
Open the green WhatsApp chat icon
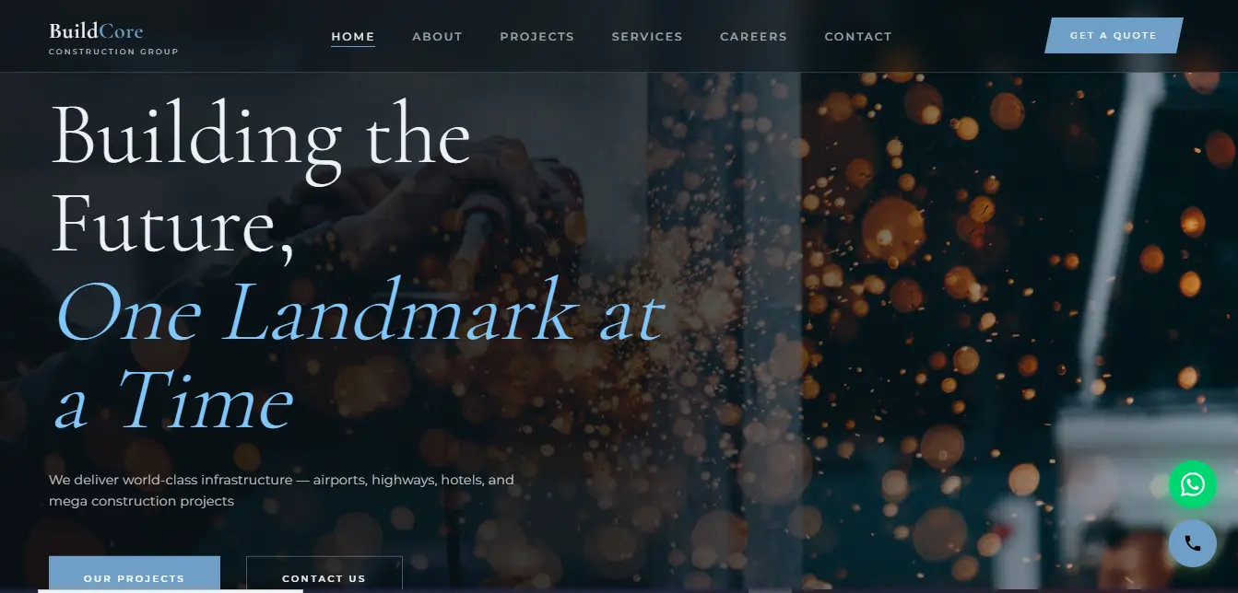1193,484
